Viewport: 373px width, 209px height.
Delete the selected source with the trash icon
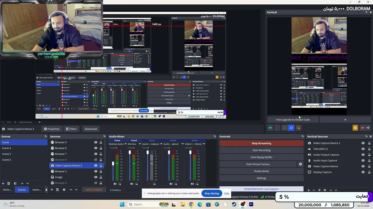[57, 190]
